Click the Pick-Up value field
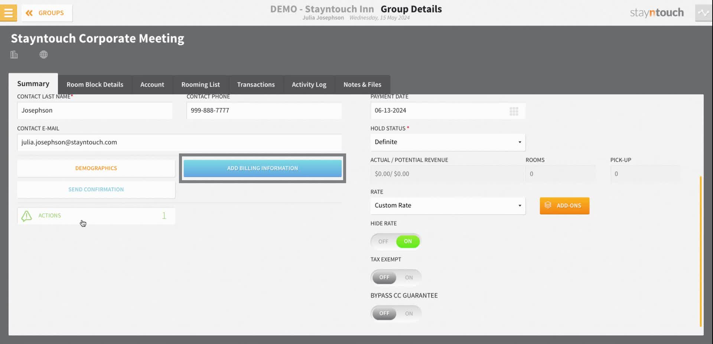The image size is (713, 344). coord(645,174)
